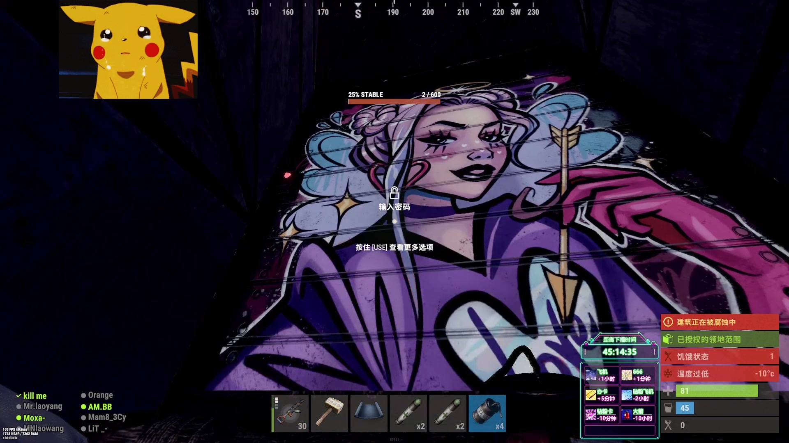The image size is (789, 443).
Task: Click the 办卡 +5分钟 gift tile
Action: (x=601, y=395)
